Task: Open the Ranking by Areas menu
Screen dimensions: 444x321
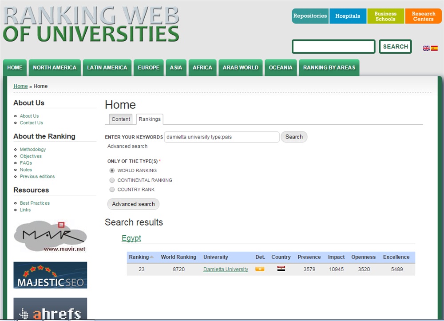Action: pos(329,68)
